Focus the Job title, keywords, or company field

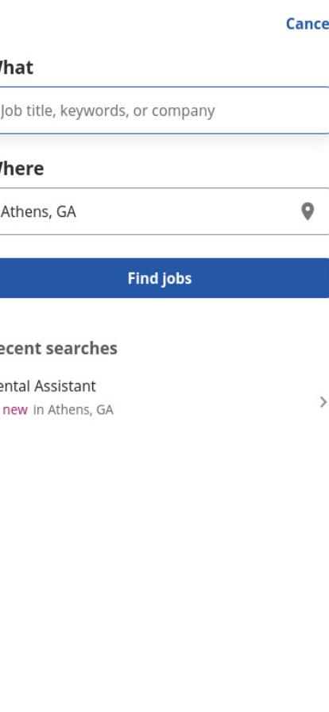164,110
